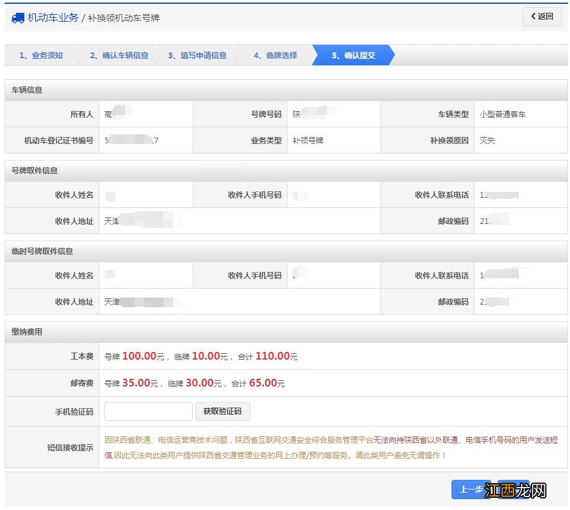This screenshot has height=510, width=570.
Task: Click the truck icon beside 机动车业务
Action: (x=18, y=18)
